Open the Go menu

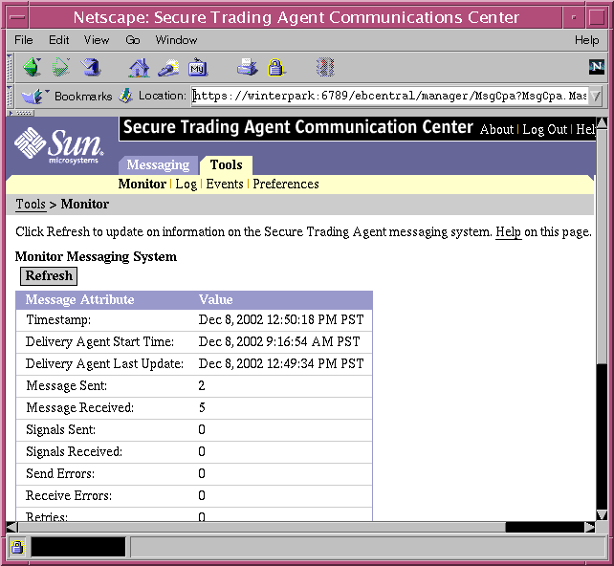coord(133,40)
